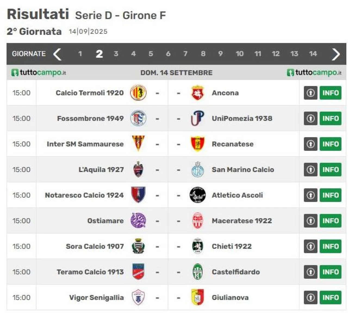Screen dimensions: 348x313
Task: Select giornata 7 in the rounds bar
Action: 185,54
